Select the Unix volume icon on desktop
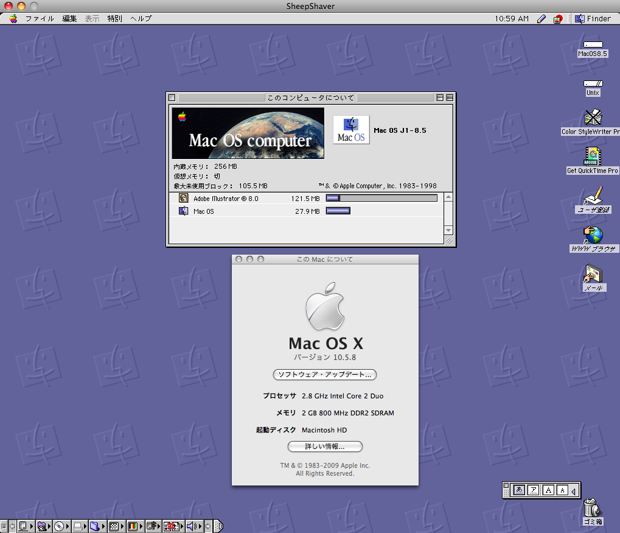Viewport: 620px width, 533px height. [x=593, y=83]
